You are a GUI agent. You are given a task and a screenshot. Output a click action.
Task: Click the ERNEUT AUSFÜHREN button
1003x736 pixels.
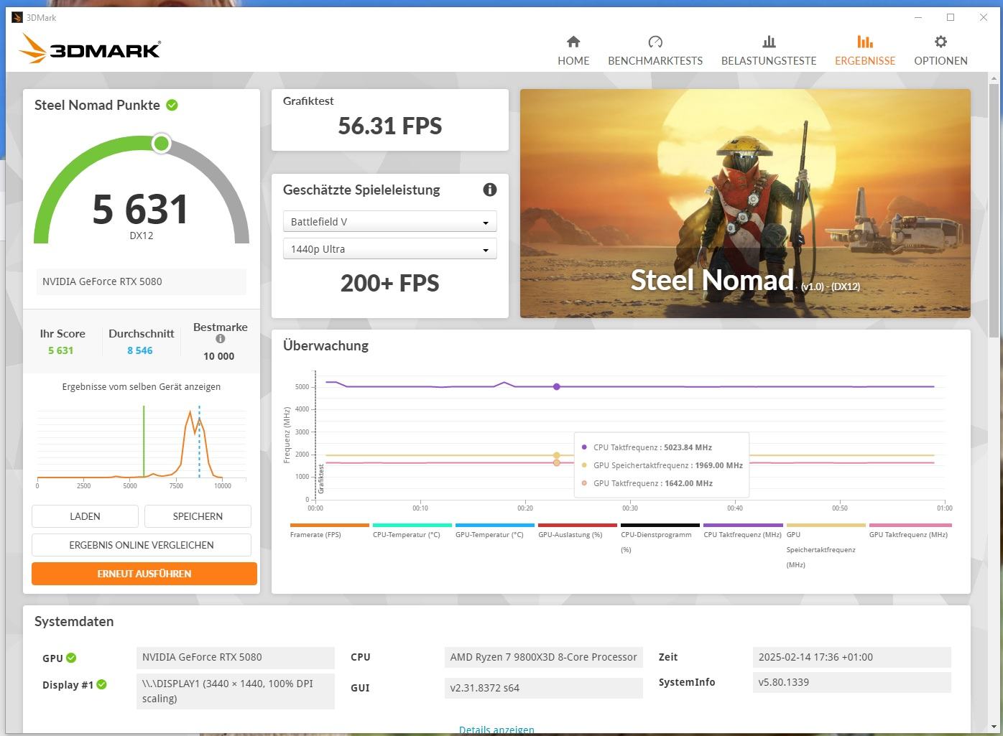144,574
